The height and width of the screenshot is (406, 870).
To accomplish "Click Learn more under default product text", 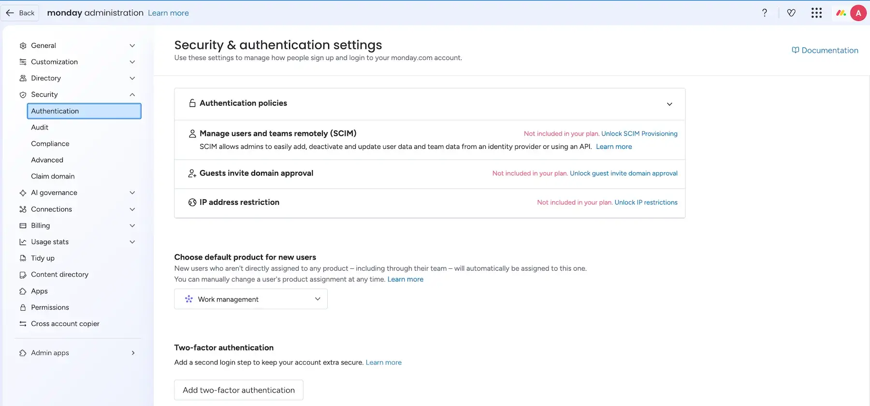I will (x=406, y=279).
